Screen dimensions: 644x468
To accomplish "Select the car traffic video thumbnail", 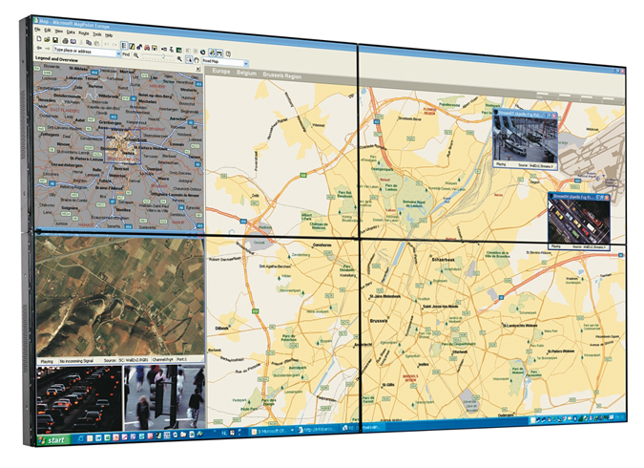I will click(78, 395).
